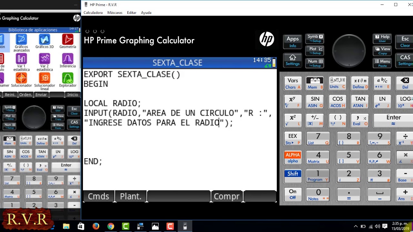Screen dimensions: 413x232
Task: Select the Num key on right keypad
Action: pos(315,63)
